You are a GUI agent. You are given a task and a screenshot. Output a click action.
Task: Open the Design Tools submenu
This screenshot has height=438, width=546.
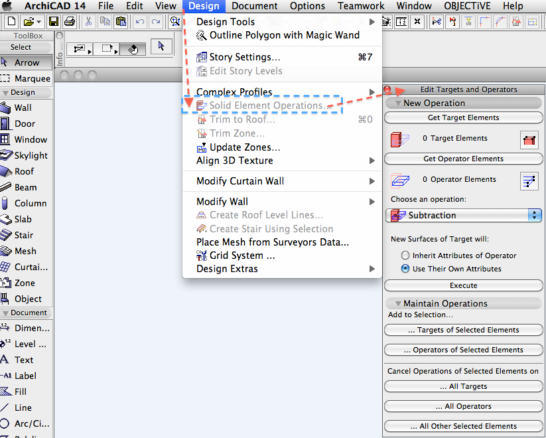click(282, 22)
